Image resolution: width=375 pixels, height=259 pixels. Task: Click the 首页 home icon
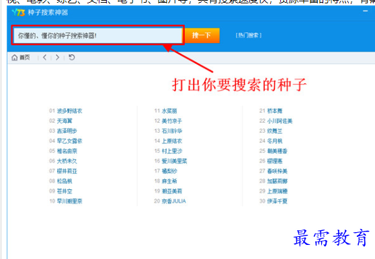tap(15, 58)
